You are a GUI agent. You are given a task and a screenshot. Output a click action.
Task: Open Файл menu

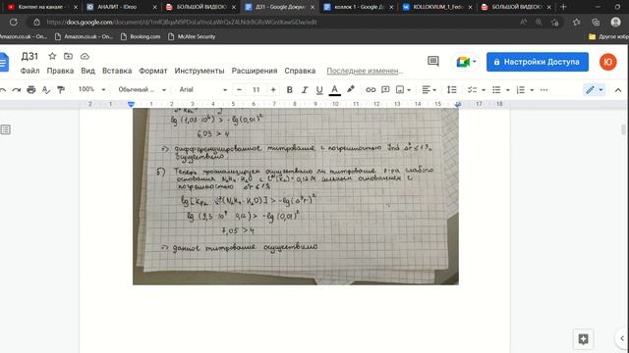coord(29,71)
